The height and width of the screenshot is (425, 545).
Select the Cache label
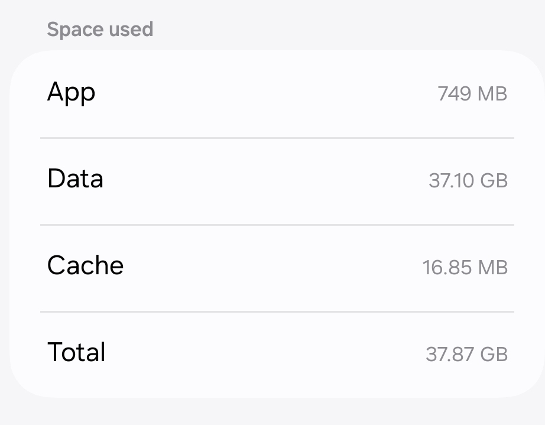85,266
